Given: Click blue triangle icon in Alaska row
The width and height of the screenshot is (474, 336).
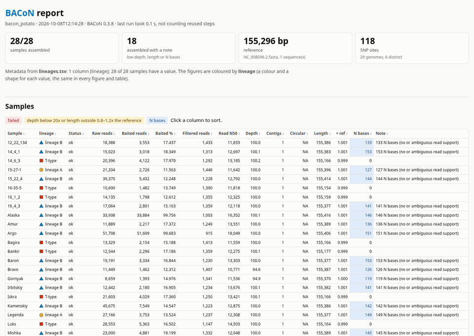Looking at the screenshot, I should click(x=41, y=215).
